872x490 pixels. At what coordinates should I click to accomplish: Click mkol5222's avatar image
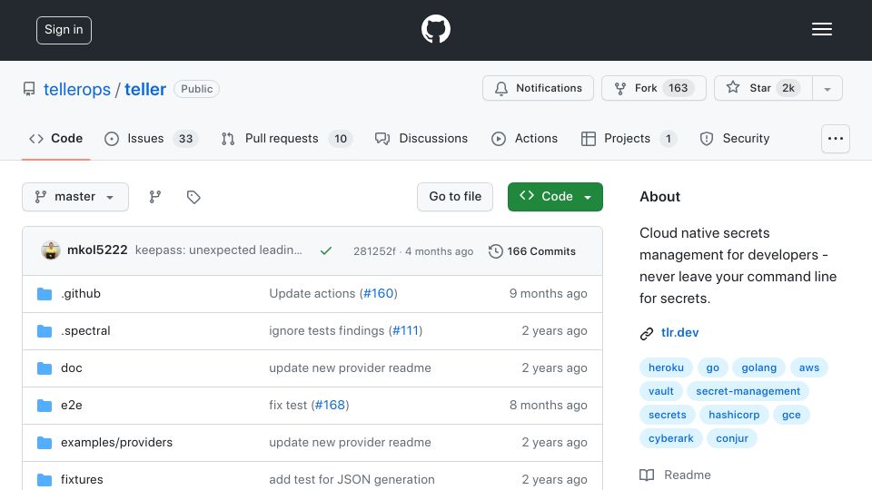(x=51, y=250)
